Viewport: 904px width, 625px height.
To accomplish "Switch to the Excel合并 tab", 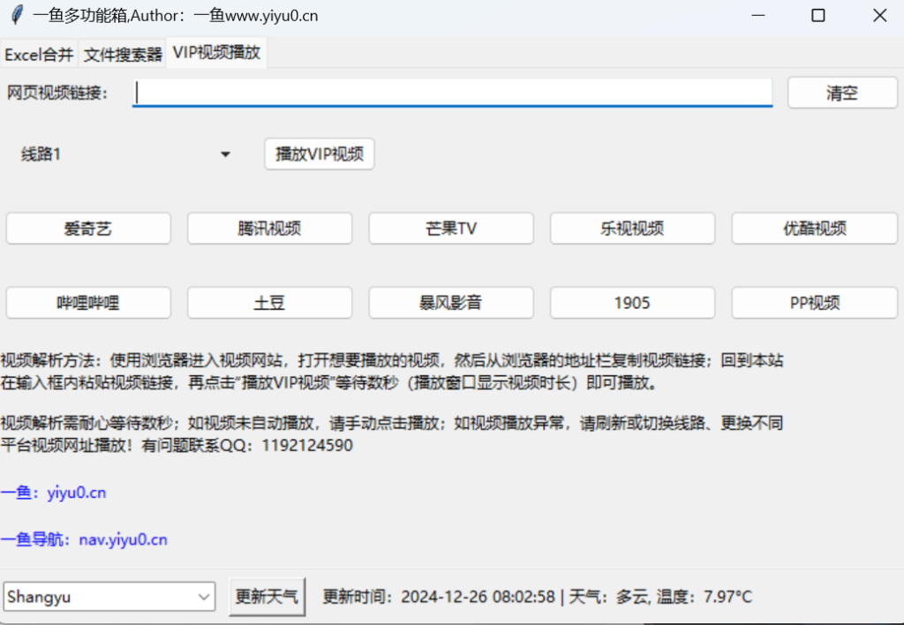I will coord(39,55).
